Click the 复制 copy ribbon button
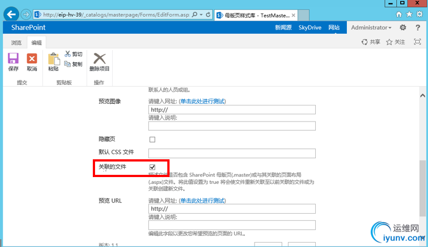The image size is (428, 247). (x=73, y=64)
